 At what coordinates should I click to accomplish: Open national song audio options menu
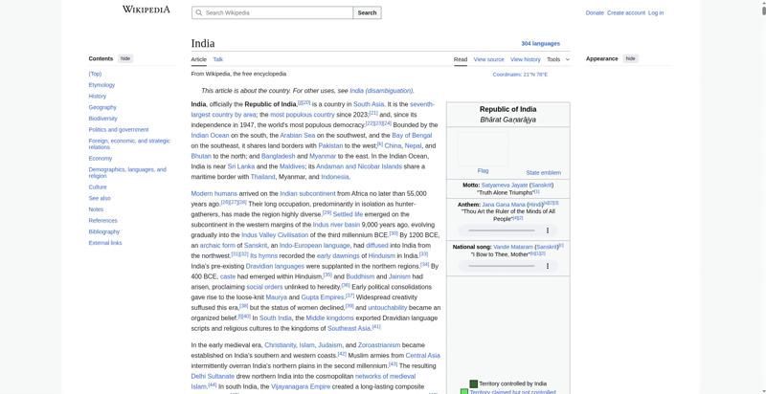tap(548, 266)
